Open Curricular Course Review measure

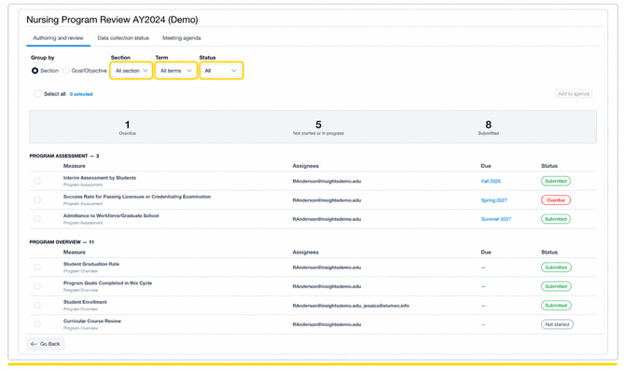92,321
